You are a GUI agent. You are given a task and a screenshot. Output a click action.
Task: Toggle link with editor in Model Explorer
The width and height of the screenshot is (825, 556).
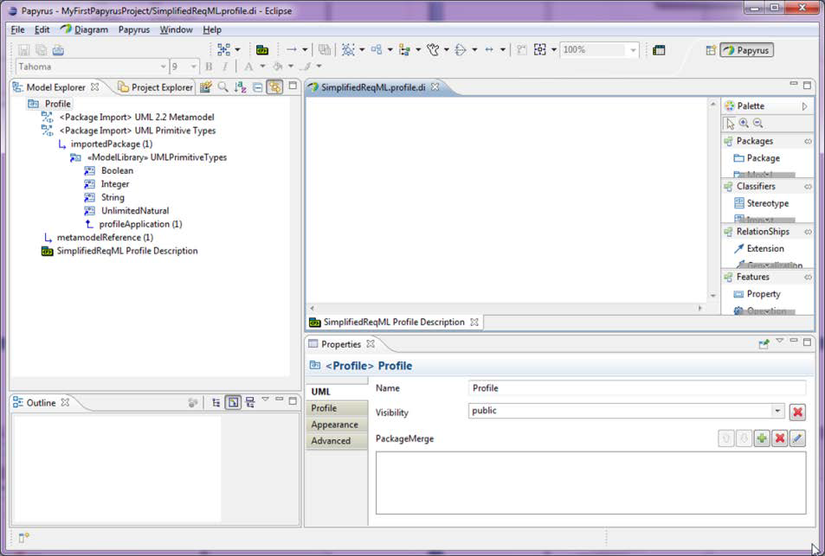(x=274, y=87)
